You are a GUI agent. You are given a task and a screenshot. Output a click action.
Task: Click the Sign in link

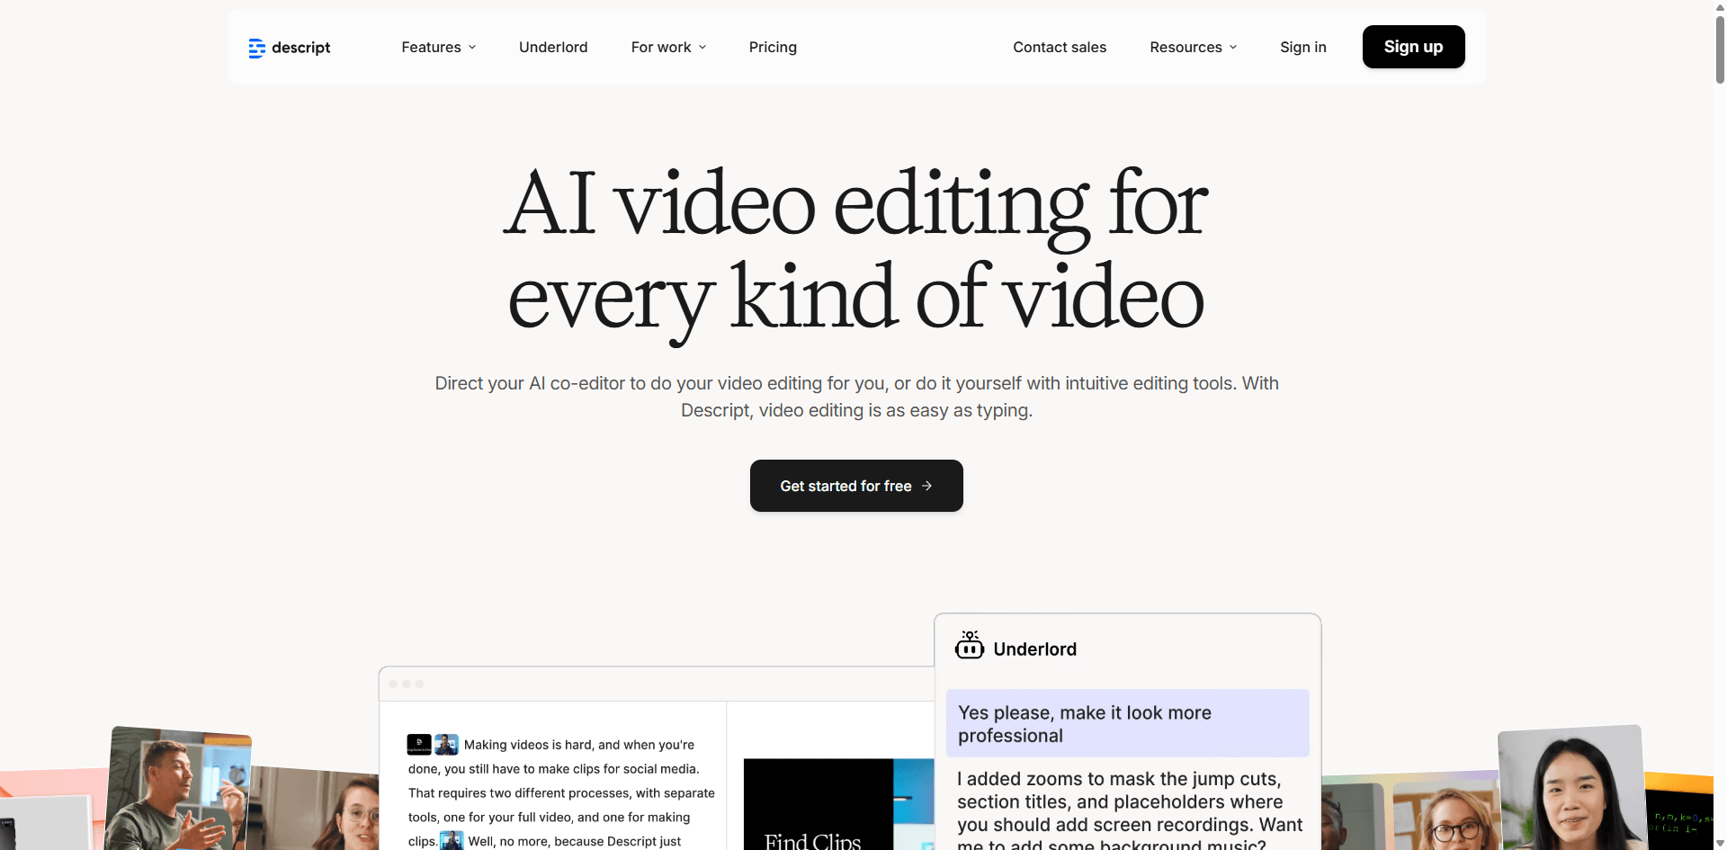coord(1302,48)
